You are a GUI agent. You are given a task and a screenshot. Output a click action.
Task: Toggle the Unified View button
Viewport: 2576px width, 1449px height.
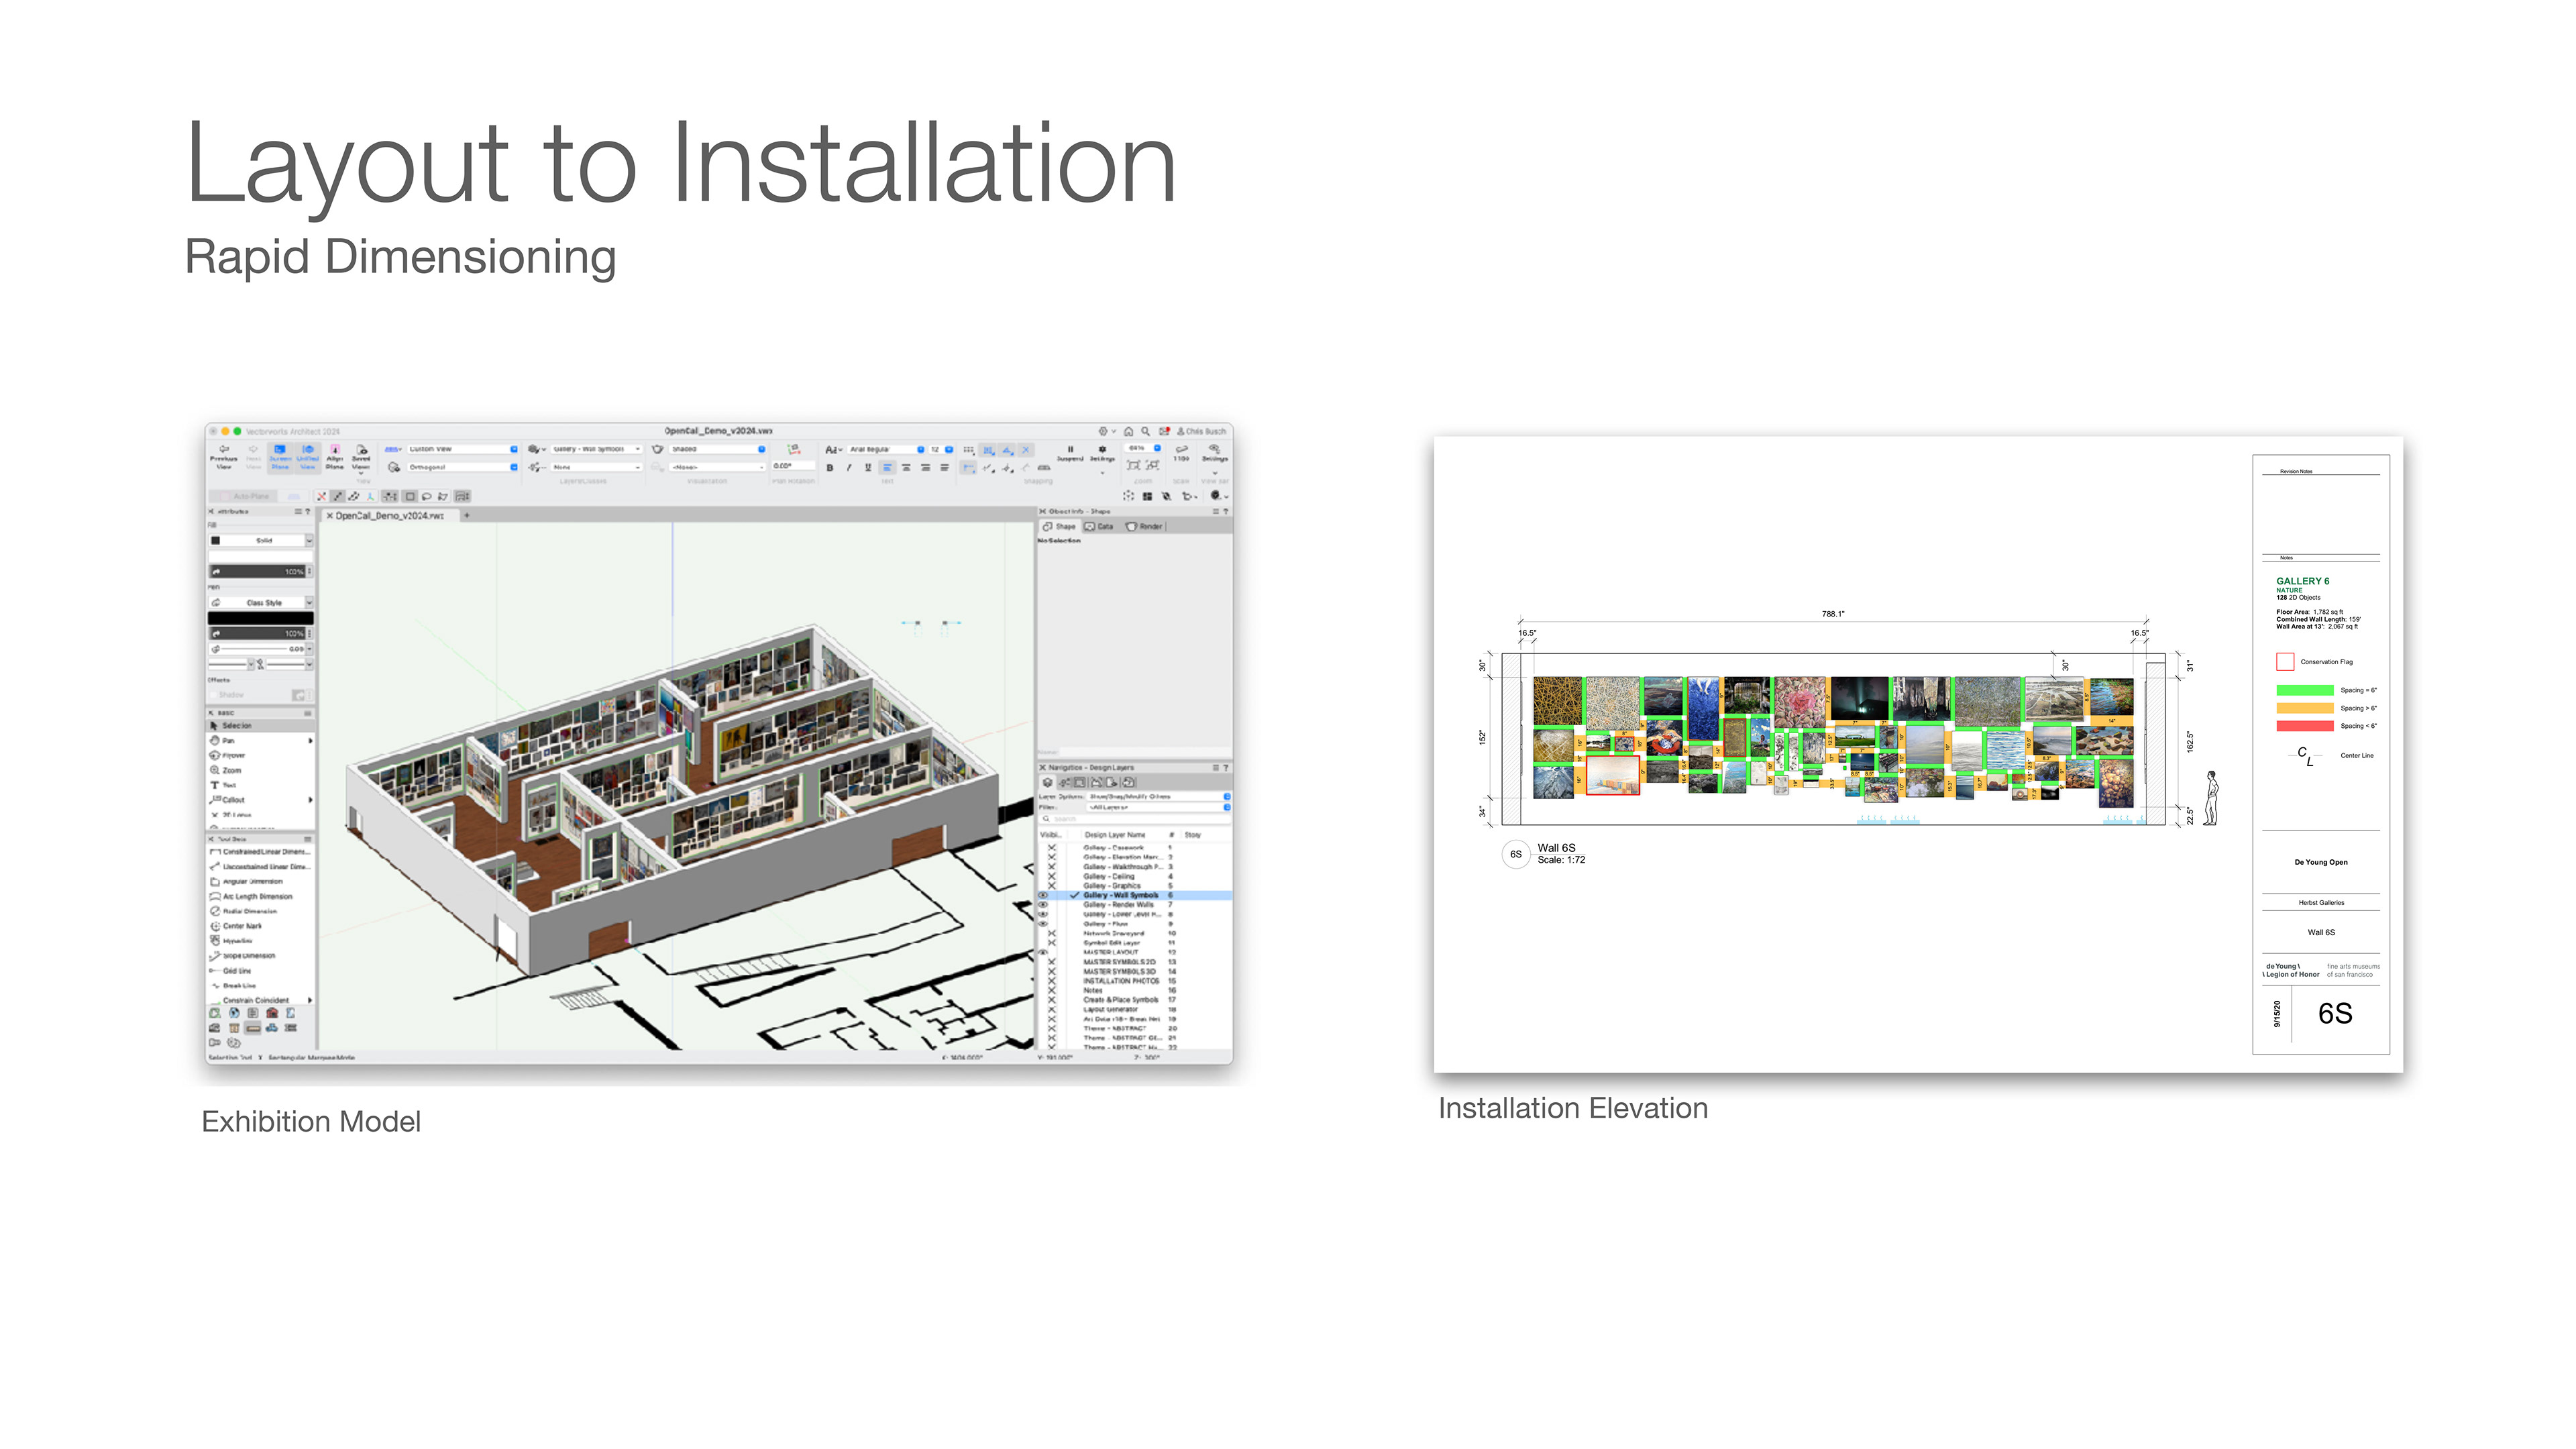308,457
